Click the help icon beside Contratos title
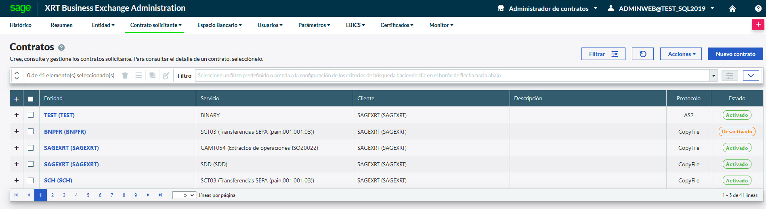766x209 pixels. pyautogui.click(x=61, y=48)
